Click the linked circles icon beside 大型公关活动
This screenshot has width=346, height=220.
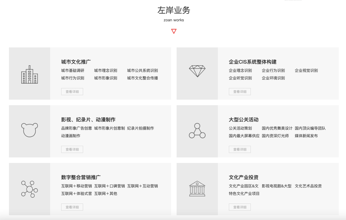click(197, 131)
